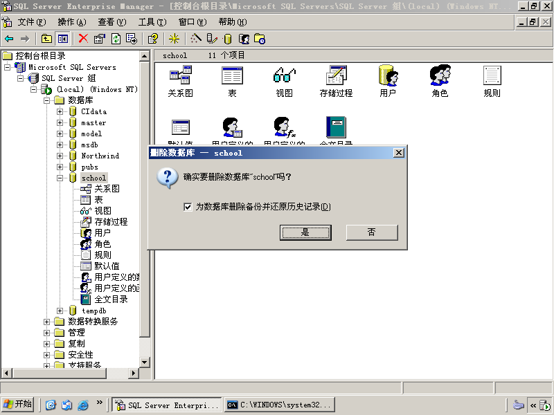Select 全文目录 in the school tree
554x415 pixels.
[111, 299]
